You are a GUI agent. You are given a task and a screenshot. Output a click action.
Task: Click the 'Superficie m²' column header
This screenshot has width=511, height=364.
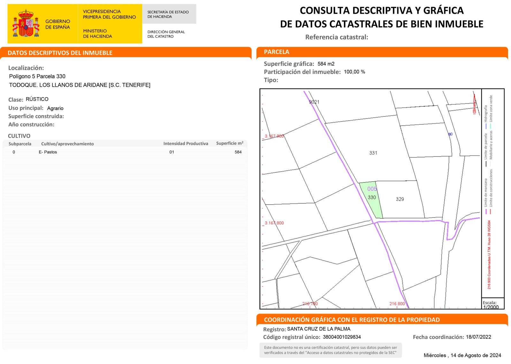[x=230, y=143]
